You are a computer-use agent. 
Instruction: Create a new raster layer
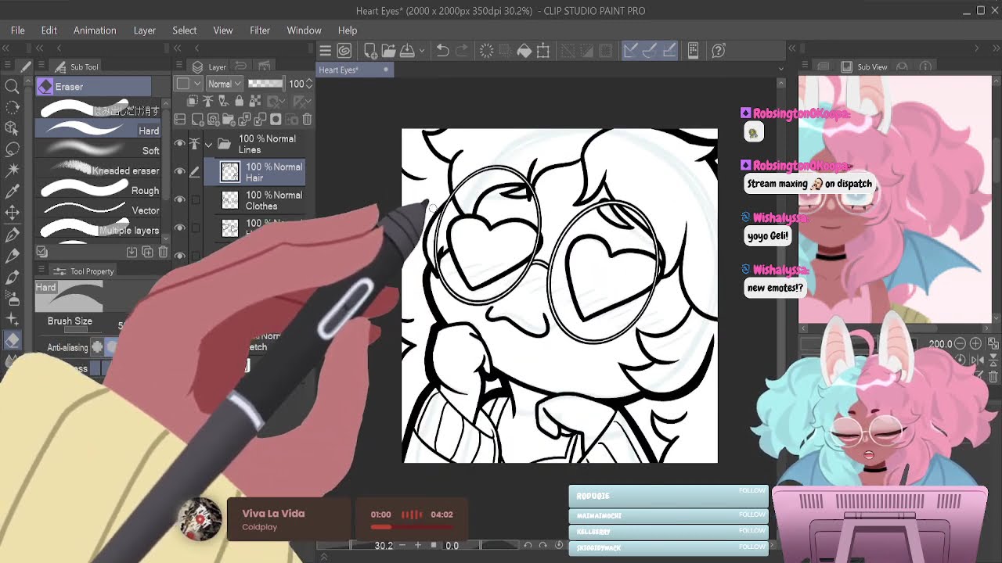click(x=197, y=120)
